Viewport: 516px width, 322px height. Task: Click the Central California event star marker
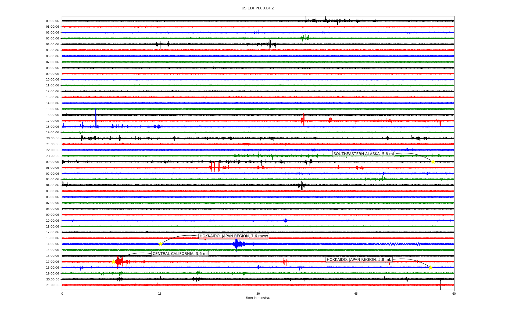point(113,262)
